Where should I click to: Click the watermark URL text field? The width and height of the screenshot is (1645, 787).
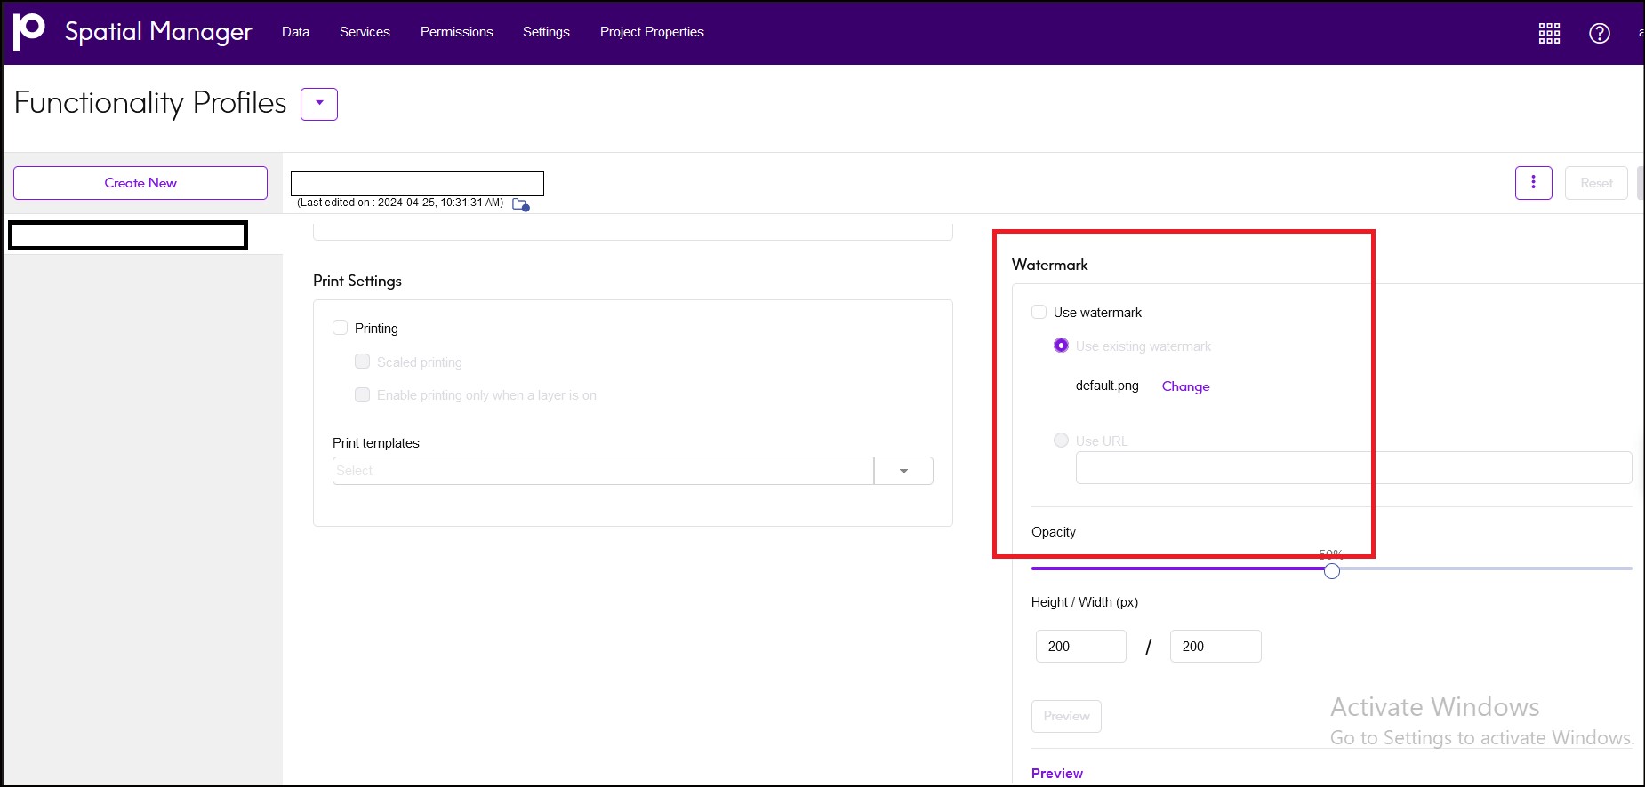coord(1353,468)
